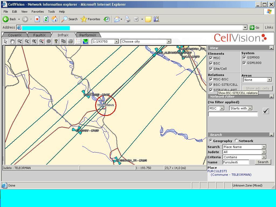
Task: Click the yellow note Discuss icon
Action: click(148, 19)
